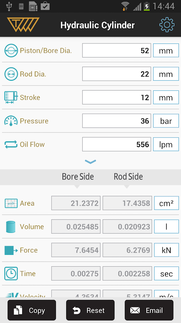Tap Rod Side time value 0.002258
Viewport: 181px width, 323px height.
pos(127,273)
